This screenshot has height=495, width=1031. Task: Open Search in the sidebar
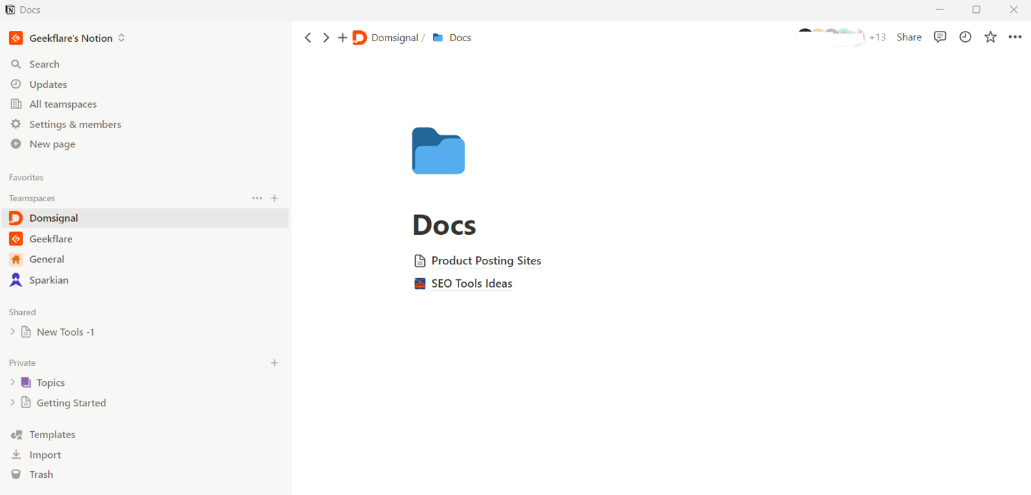point(45,64)
